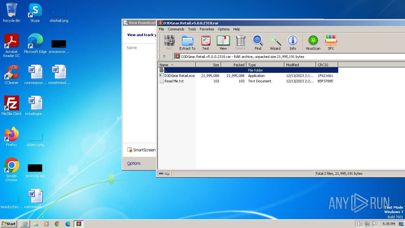Open Google Chrome desktop shortcut
This screenshot has height=228, width=405.
pos(11,170)
